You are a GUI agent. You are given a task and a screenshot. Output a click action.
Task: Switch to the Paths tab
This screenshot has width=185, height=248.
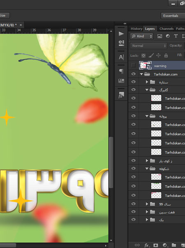pyautogui.click(x=180, y=28)
